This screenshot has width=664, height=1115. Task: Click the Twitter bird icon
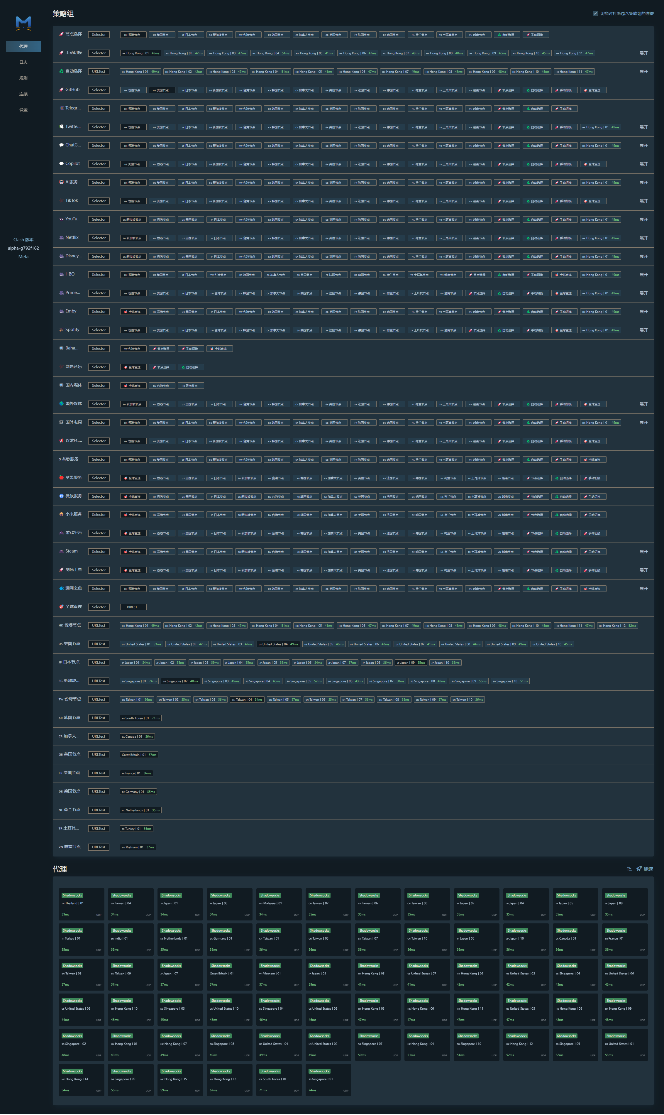61,127
